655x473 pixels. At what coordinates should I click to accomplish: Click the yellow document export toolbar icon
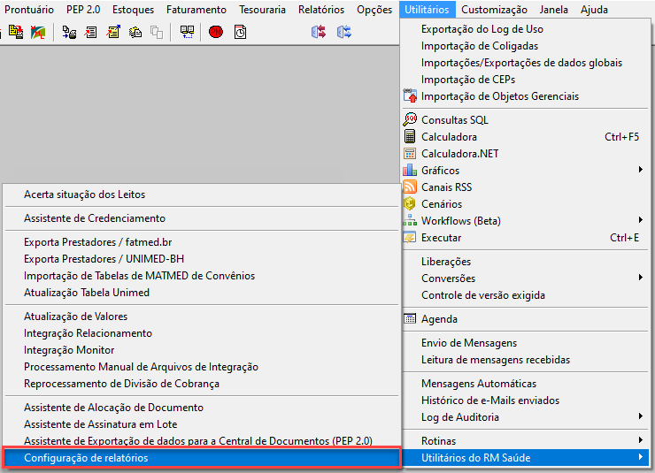pos(15,32)
